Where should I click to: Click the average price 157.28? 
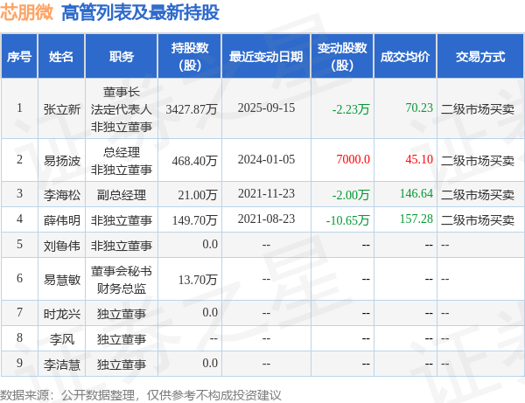[x=416, y=219]
